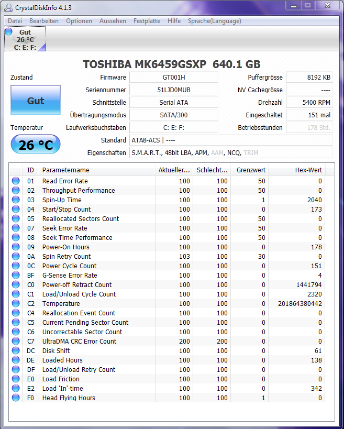The height and width of the screenshot is (429, 344).
Task: Click status orb for Reallocation Event Count
Action: click(16, 313)
